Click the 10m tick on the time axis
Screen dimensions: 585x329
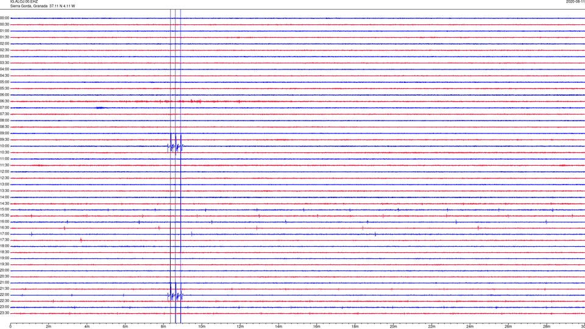coord(202,327)
